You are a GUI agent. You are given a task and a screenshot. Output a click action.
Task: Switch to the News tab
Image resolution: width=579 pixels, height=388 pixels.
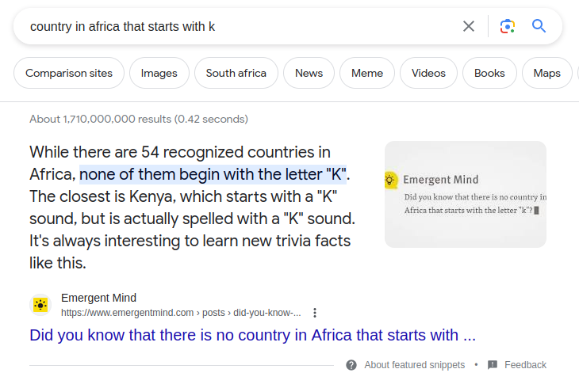pos(309,73)
